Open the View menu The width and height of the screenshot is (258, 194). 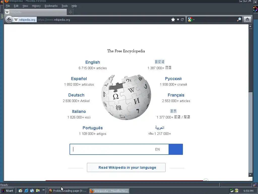[25, 6]
